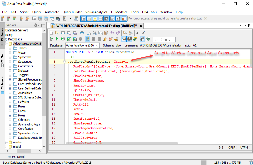Print the current script
Viewport: 253px width, 165px height.
coord(82,33)
